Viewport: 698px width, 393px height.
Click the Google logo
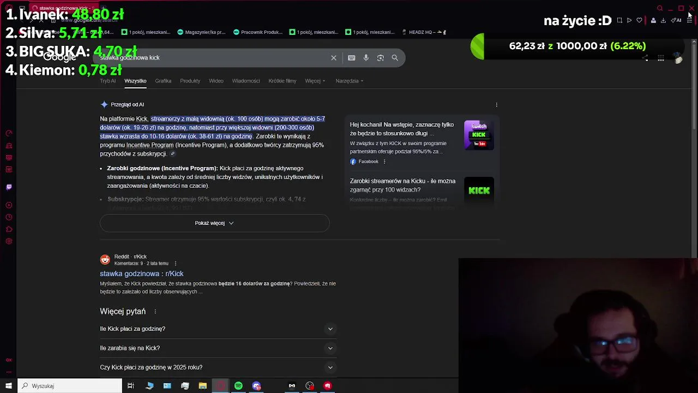pyautogui.click(x=59, y=57)
